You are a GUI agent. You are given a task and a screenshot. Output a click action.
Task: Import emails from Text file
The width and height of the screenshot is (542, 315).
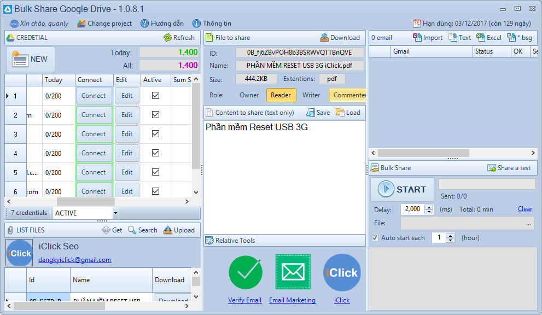coord(460,38)
